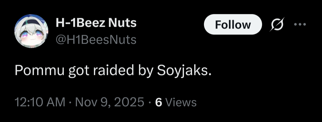Click the number 6 view count

pos(159,102)
